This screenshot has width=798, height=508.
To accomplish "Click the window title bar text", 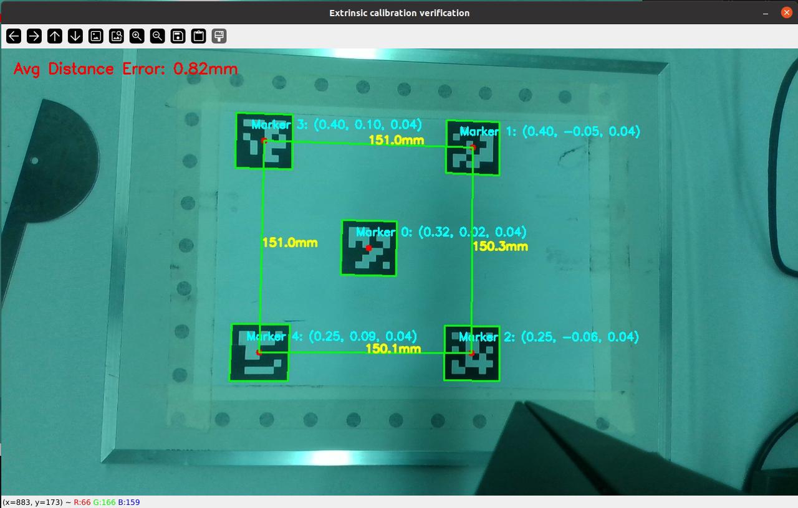I will coord(399,12).
